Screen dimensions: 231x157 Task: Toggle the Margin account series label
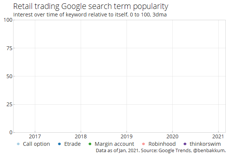114,144
